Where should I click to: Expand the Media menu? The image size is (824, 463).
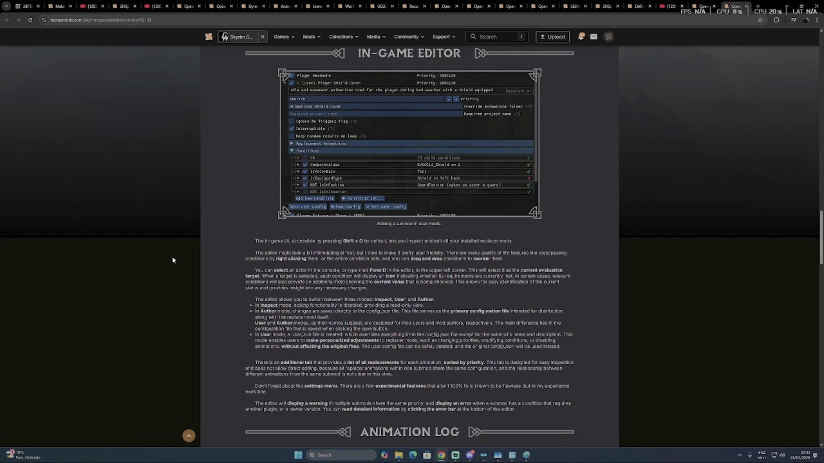pyautogui.click(x=376, y=37)
